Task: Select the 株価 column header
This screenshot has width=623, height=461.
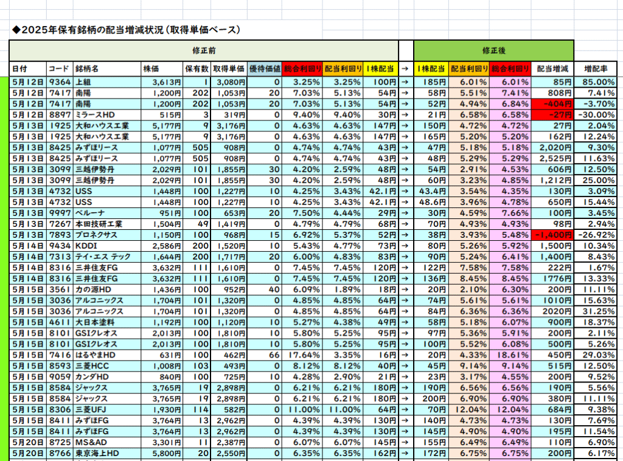Action: [x=162, y=69]
